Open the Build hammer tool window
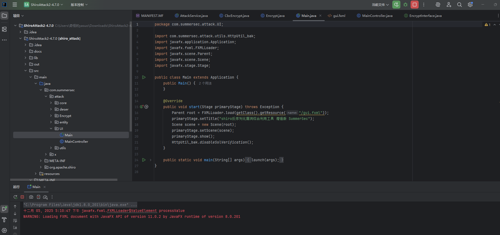 (x=4, y=220)
